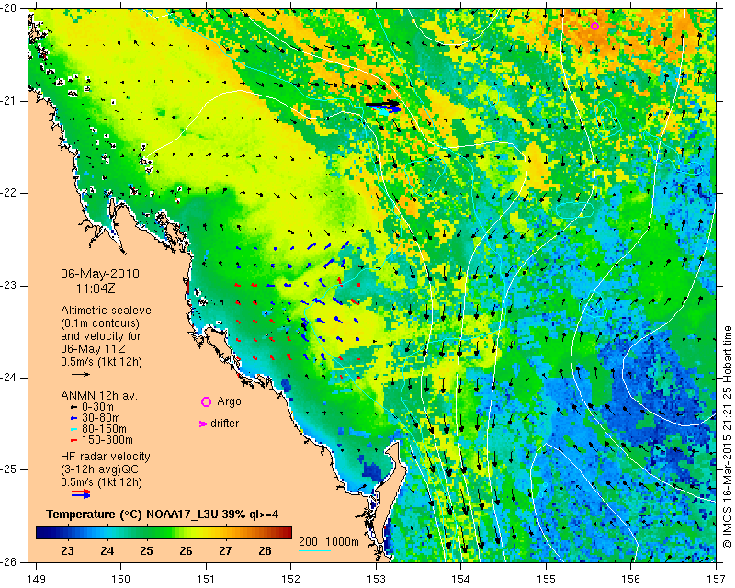
Task: Click the 'HF radar velocity' legend heading
Action: (x=106, y=457)
